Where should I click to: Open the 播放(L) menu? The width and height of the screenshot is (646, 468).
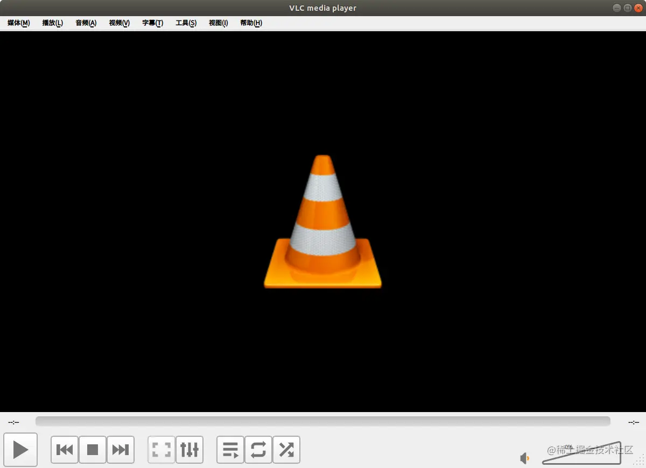(x=53, y=23)
